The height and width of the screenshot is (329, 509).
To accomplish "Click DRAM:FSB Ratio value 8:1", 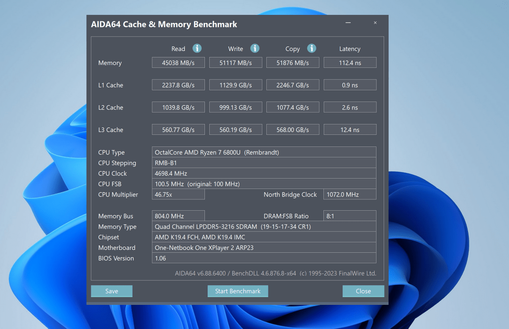I will pyautogui.click(x=350, y=216).
